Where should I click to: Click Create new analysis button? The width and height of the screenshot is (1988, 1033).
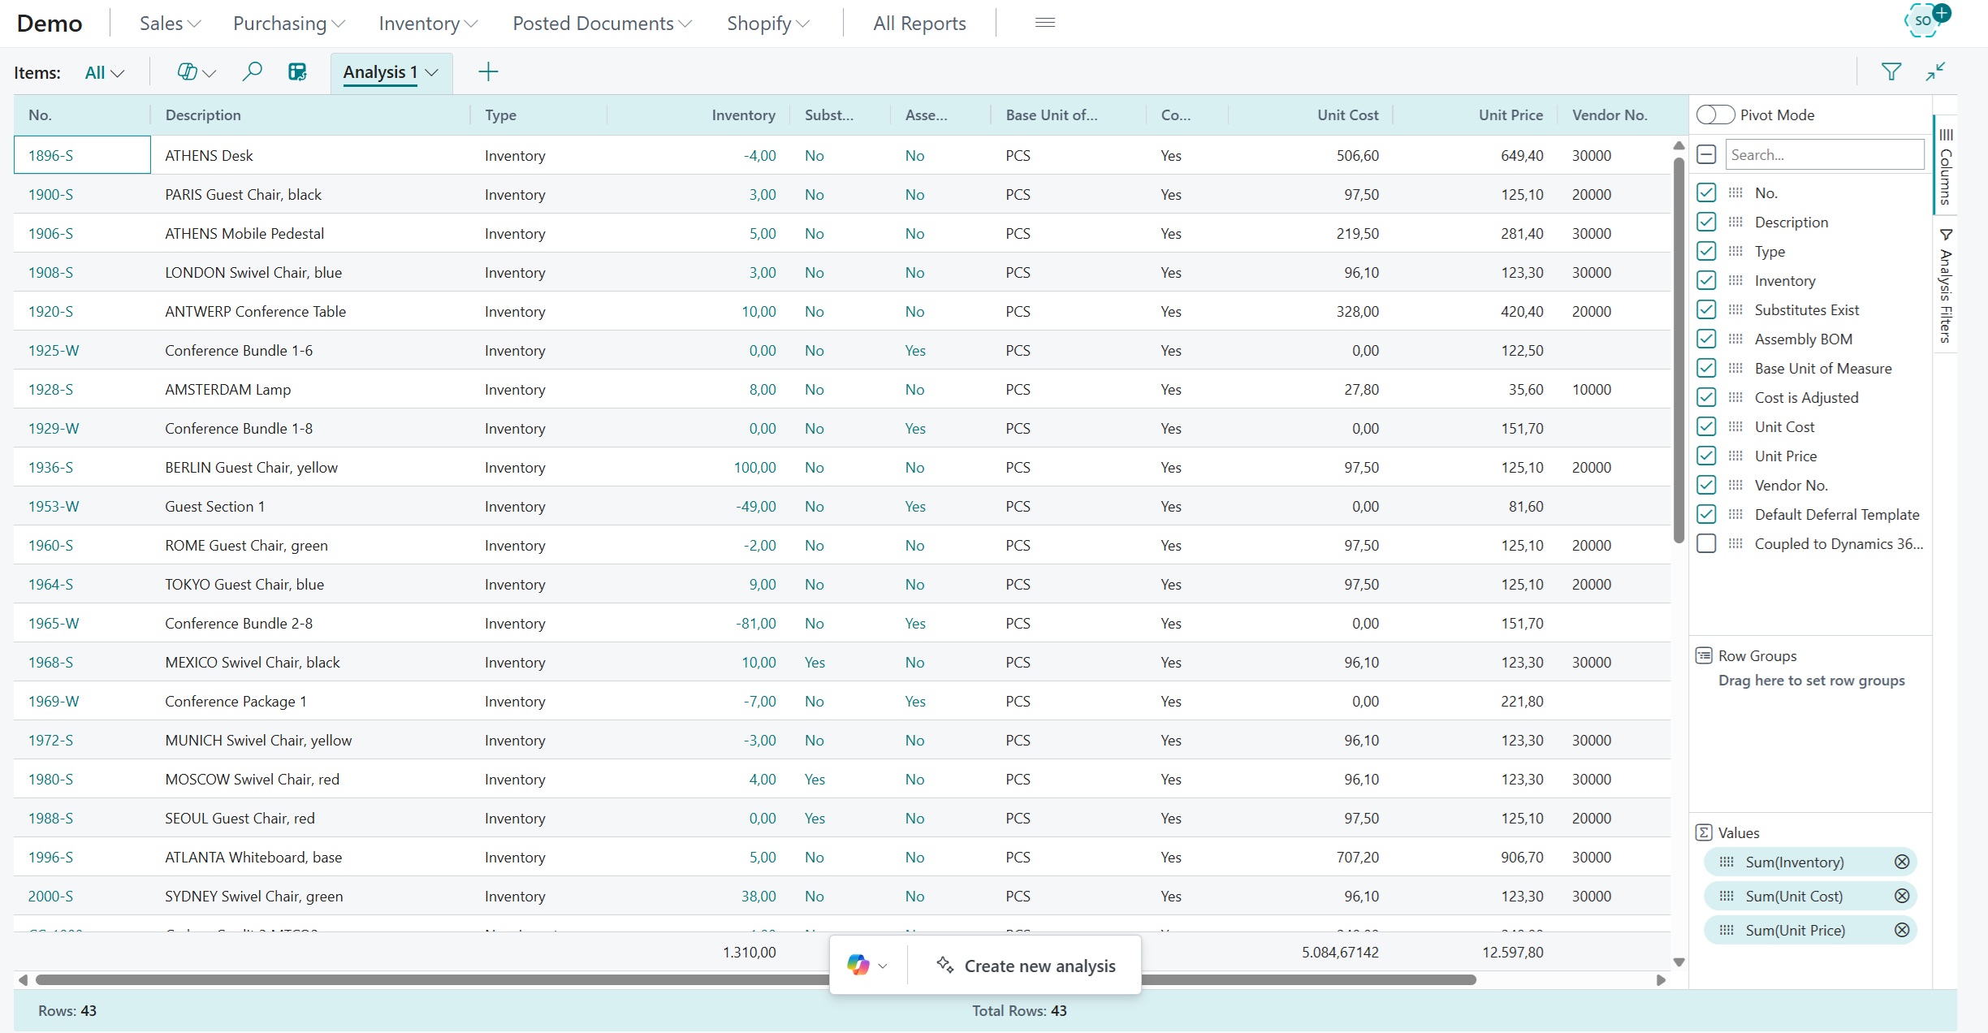pos(1026,966)
